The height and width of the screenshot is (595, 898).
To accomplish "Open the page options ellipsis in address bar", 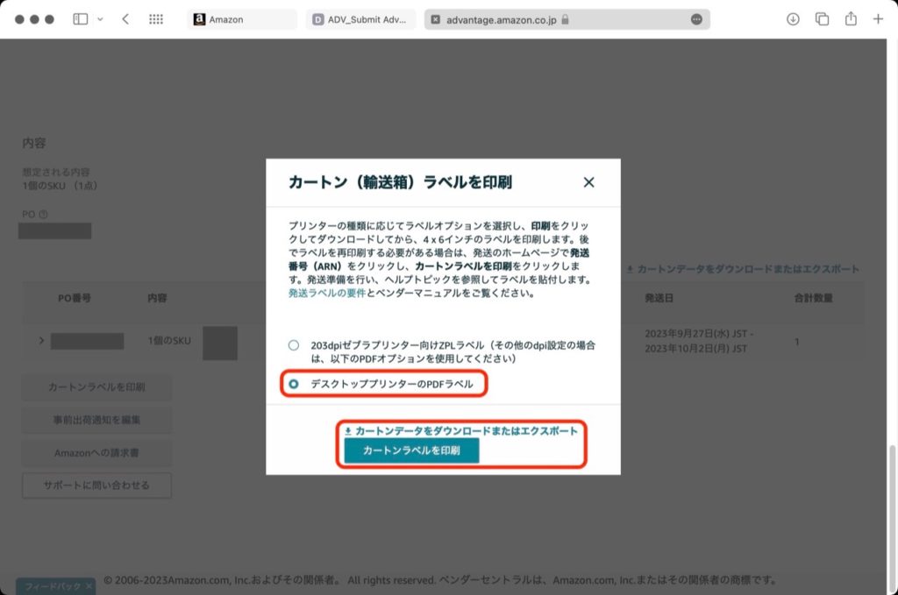I will [696, 19].
